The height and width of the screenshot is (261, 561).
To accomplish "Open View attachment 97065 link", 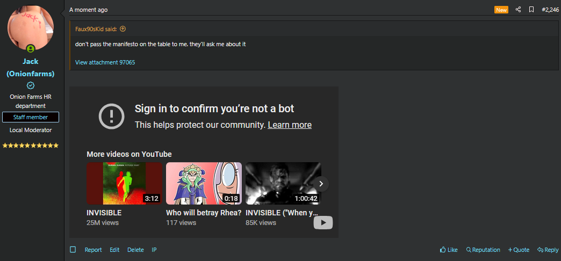I will tap(105, 62).
